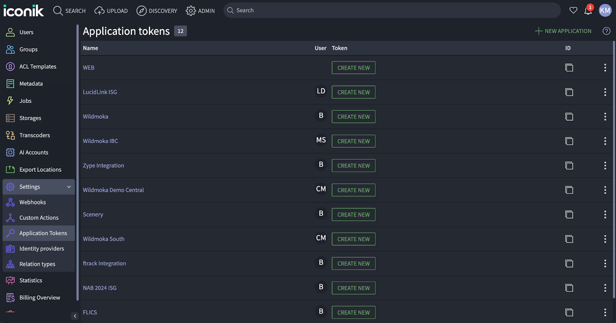This screenshot has width=616, height=323.
Task: Open the help question mark icon
Action: (606, 31)
